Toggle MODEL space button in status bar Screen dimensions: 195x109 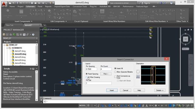click(x=82, y=105)
